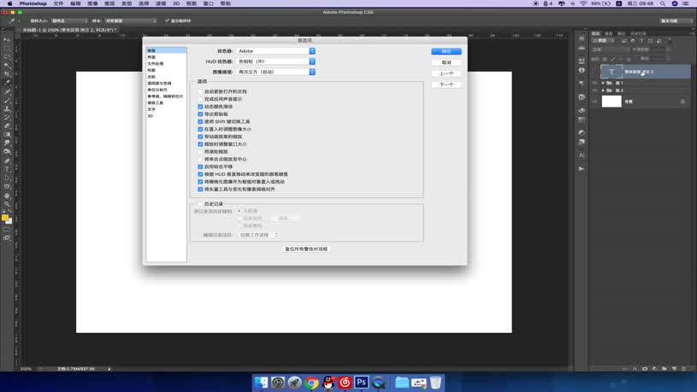Toggle 使用 Shift 键切换工具 checkbox
This screenshot has height=392, width=697.
200,121
